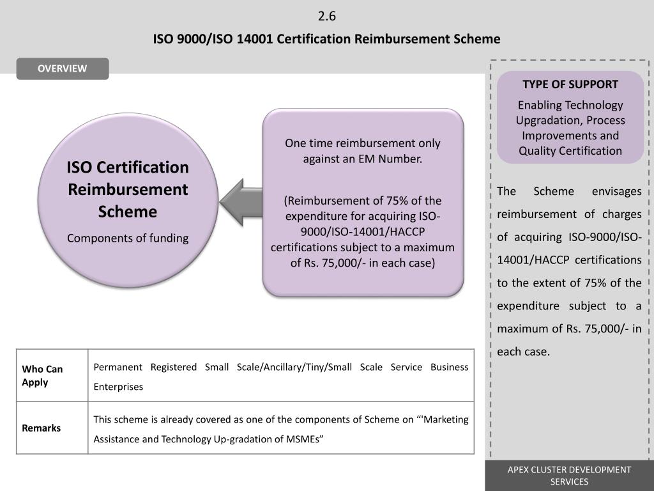Viewport: 654px width, 491px height.
Task: Click the ISO 9000/ISO 14001 Certification Reimbursement Scheme title
Action: 326,39
